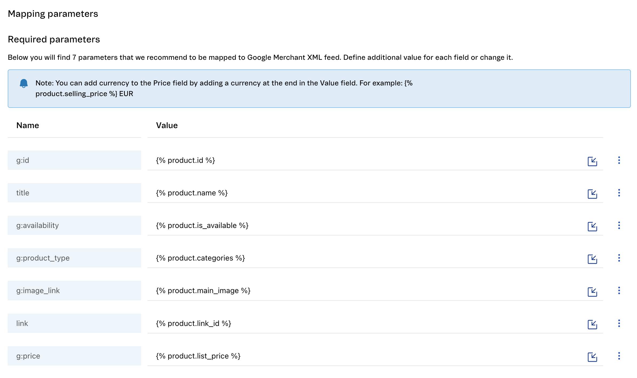Open the three-dot menu for g:price
This screenshot has height=378, width=637.
(619, 356)
